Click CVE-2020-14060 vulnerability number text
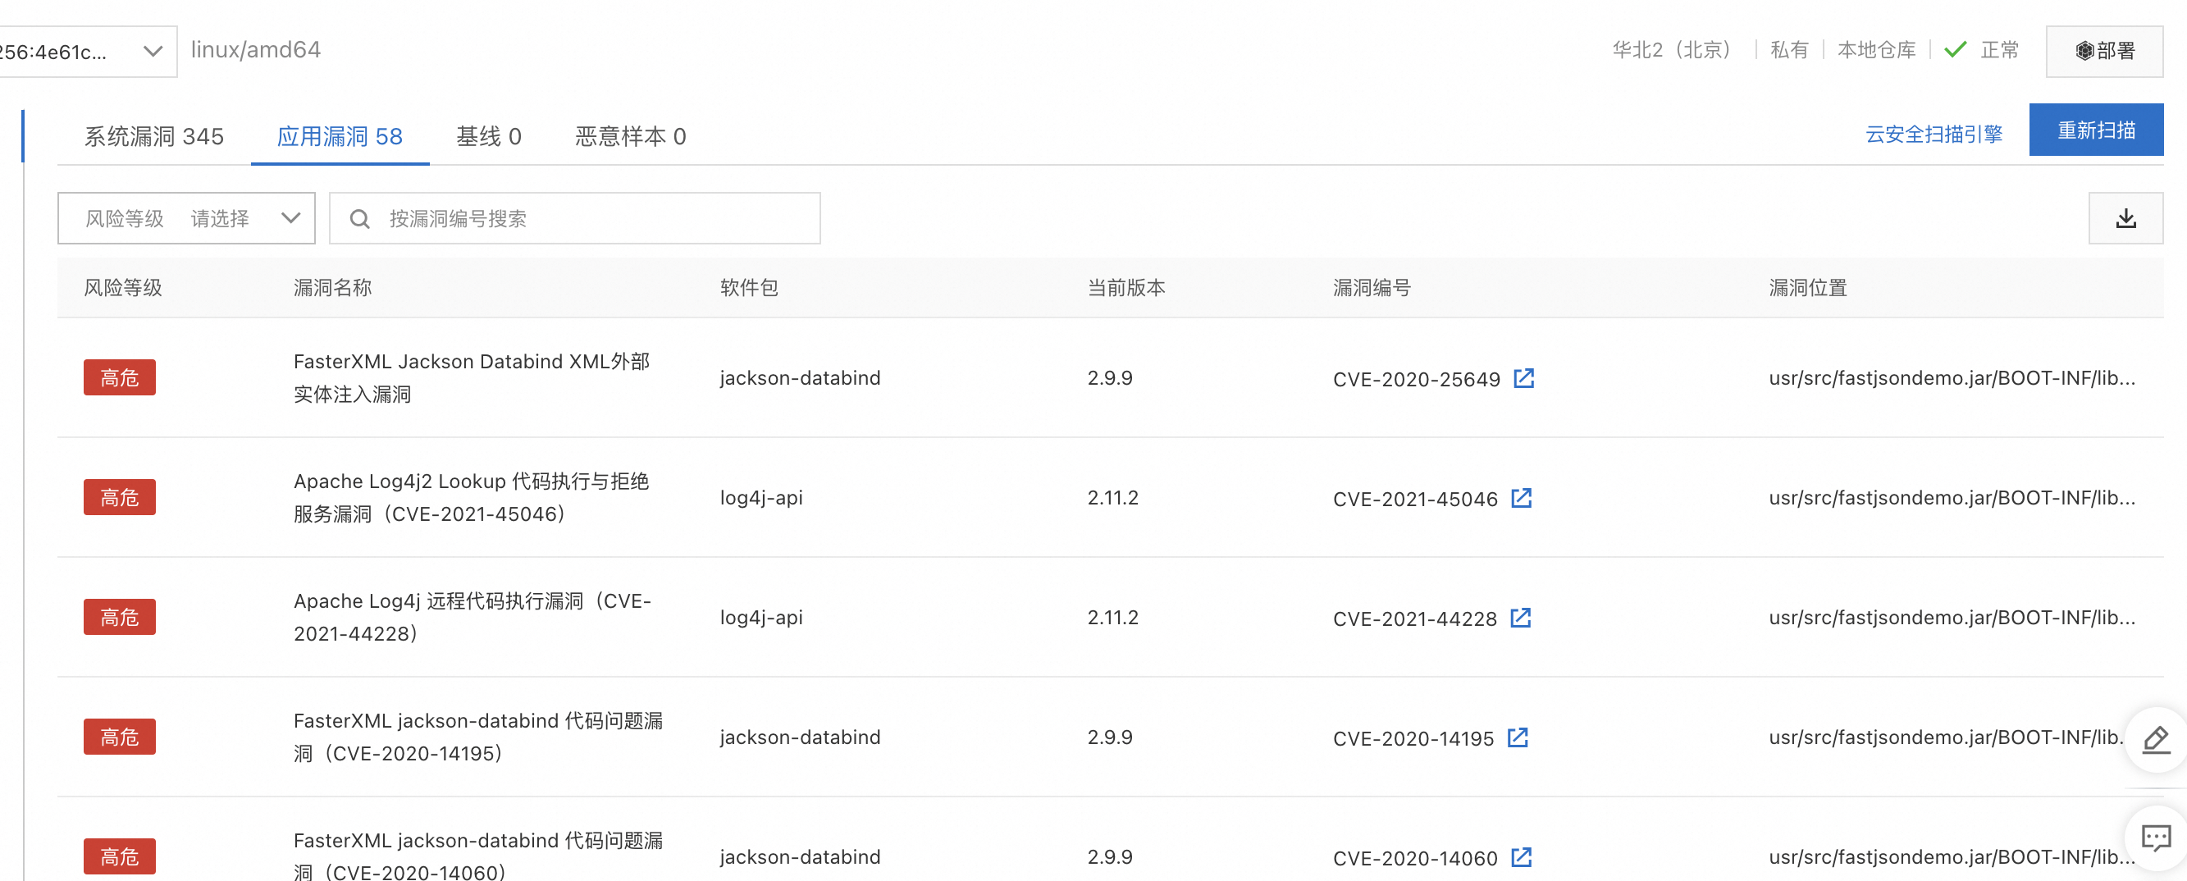 click(x=1415, y=857)
